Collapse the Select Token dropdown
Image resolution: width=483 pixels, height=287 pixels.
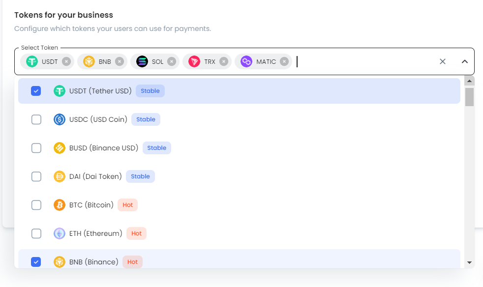465,61
